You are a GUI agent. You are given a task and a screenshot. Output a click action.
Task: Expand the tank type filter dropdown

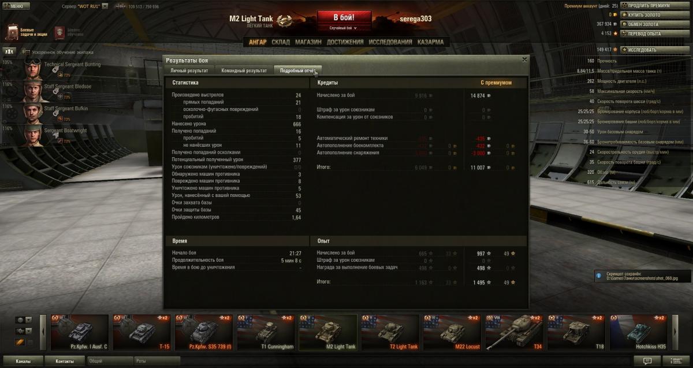[28, 331]
